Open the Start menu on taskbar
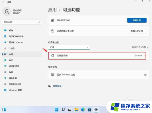Image resolution: width=152 pixels, height=113 pixels. [57, 110]
